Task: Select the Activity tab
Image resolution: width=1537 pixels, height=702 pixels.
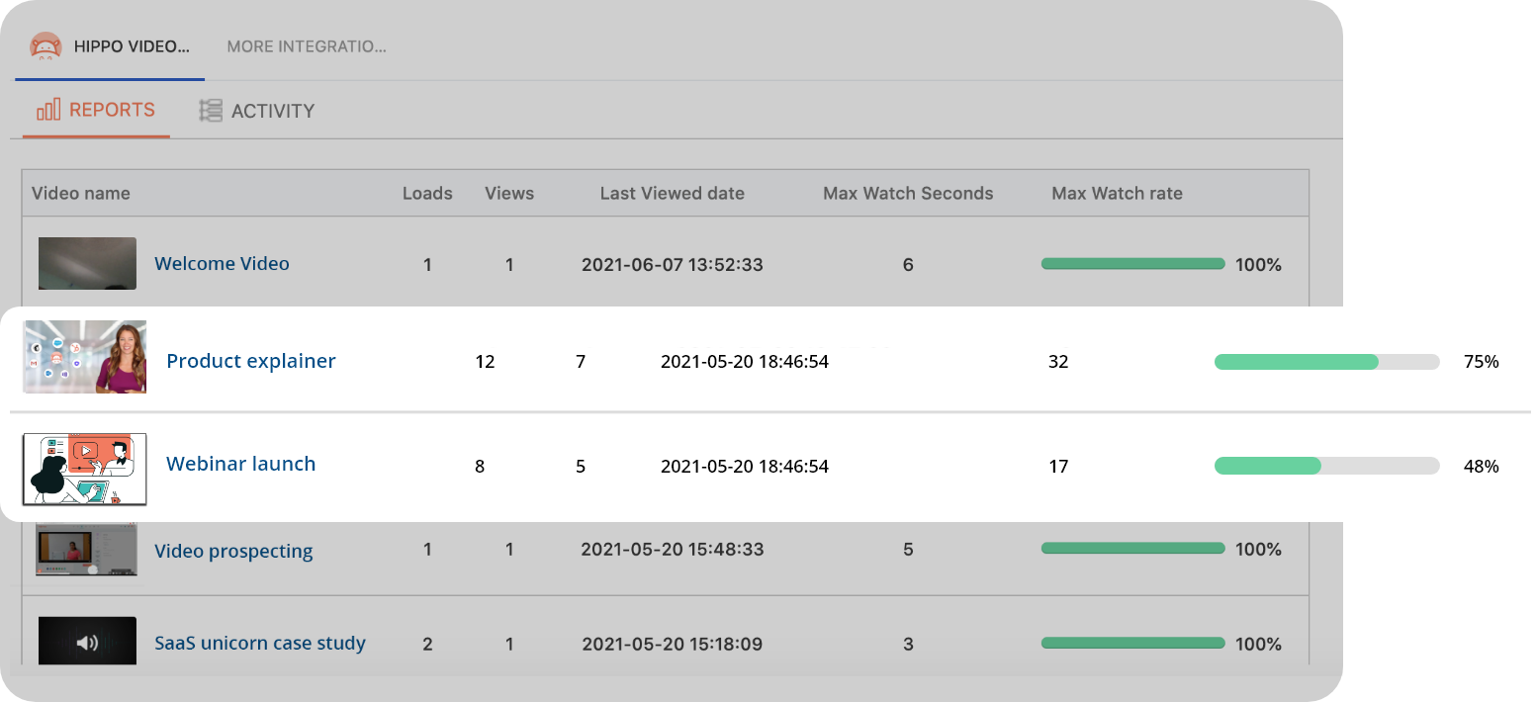Action: pos(272,111)
